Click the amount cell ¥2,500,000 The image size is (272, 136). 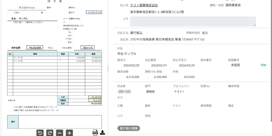click(96, 61)
